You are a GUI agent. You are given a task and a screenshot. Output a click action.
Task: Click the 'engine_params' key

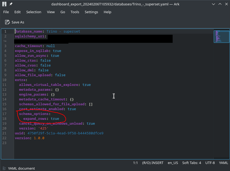tap(33, 95)
